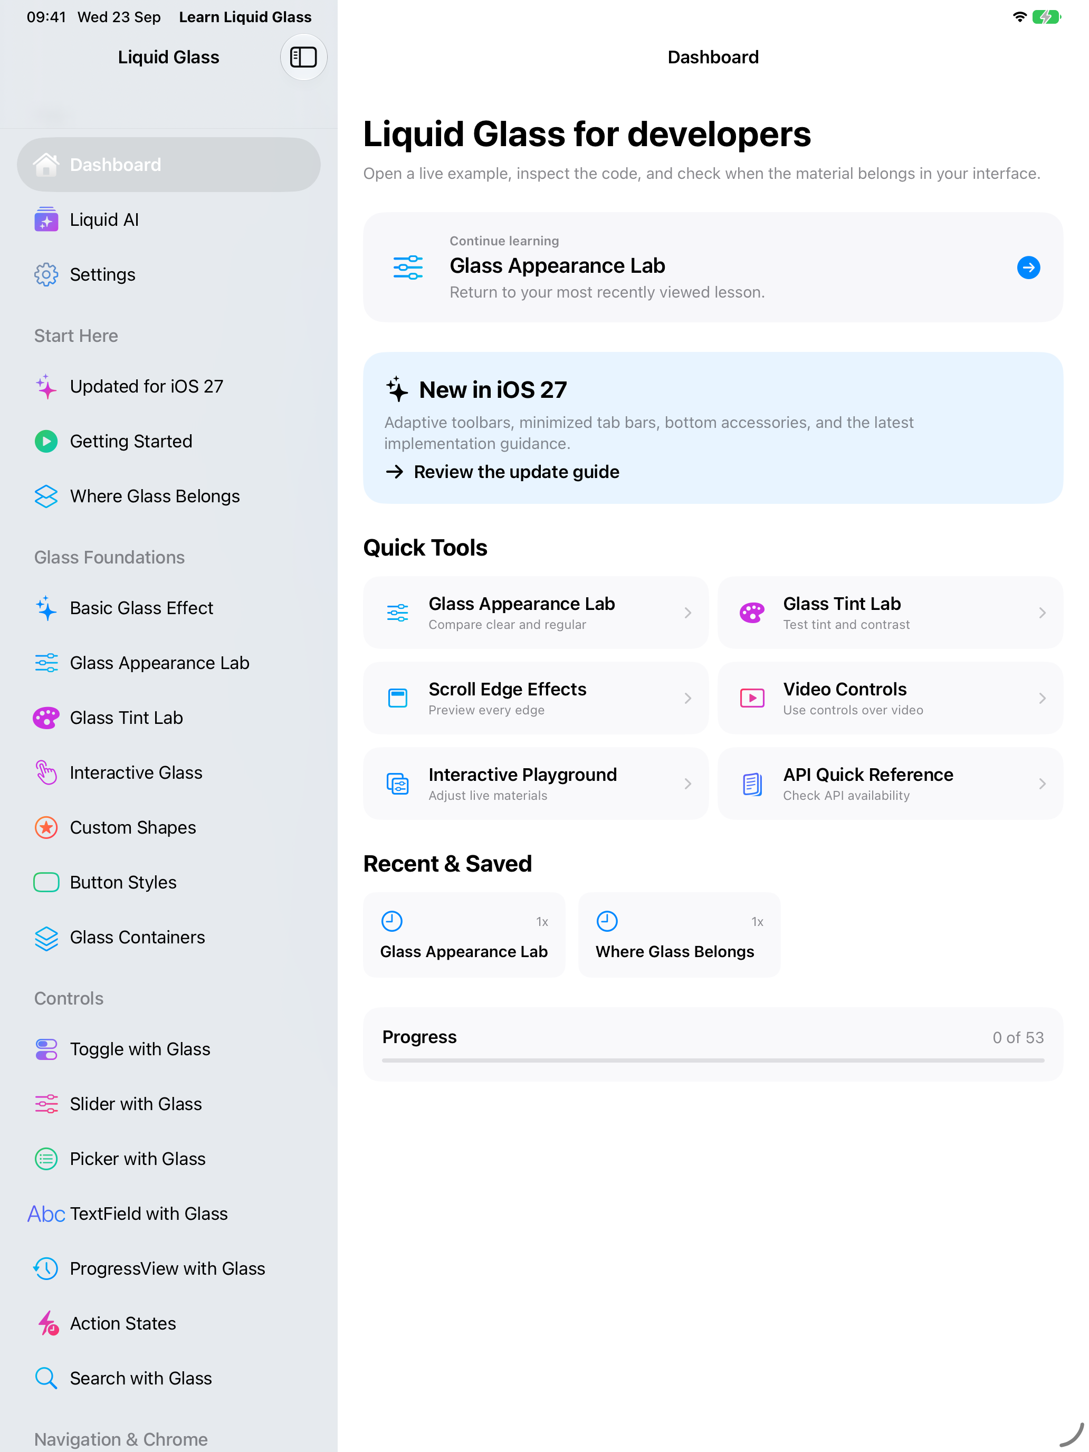The height and width of the screenshot is (1452, 1089).
Task: Open Settings in the sidebar
Action: click(169, 274)
